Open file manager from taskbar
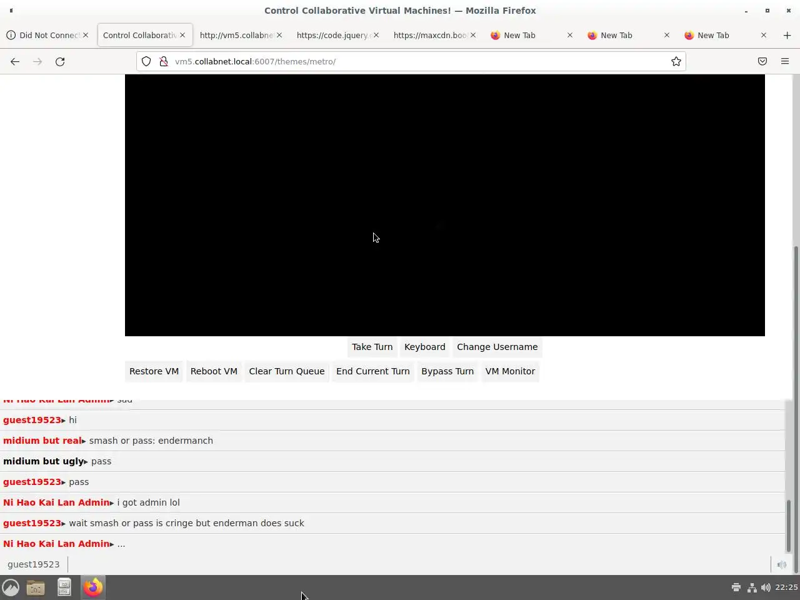This screenshot has width=800, height=600. 36,587
